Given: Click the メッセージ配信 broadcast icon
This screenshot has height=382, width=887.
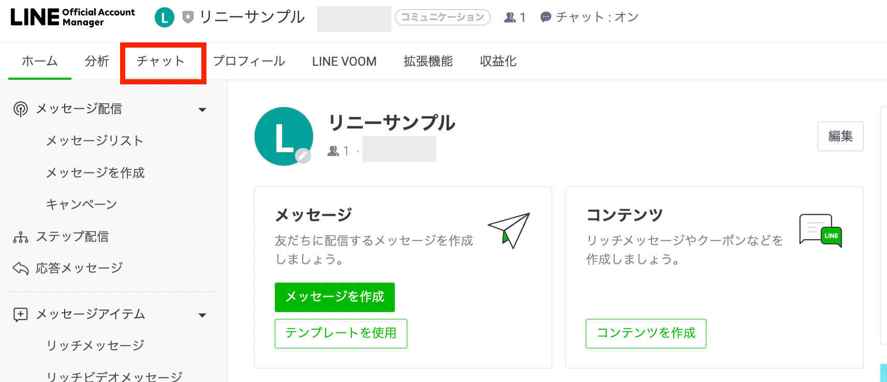Looking at the screenshot, I should click(21, 109).
